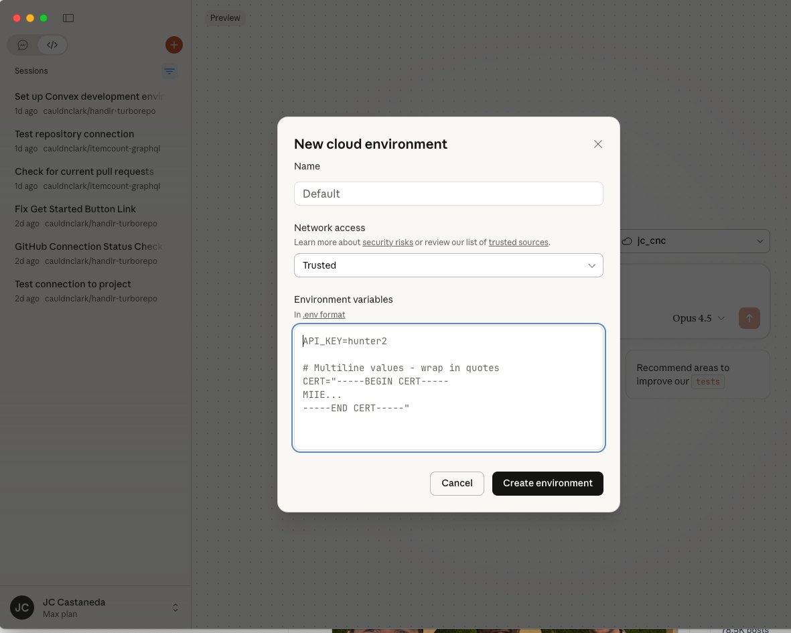
Task: Close the New cloud environment dialog
Action: click(x=598, y=144)
